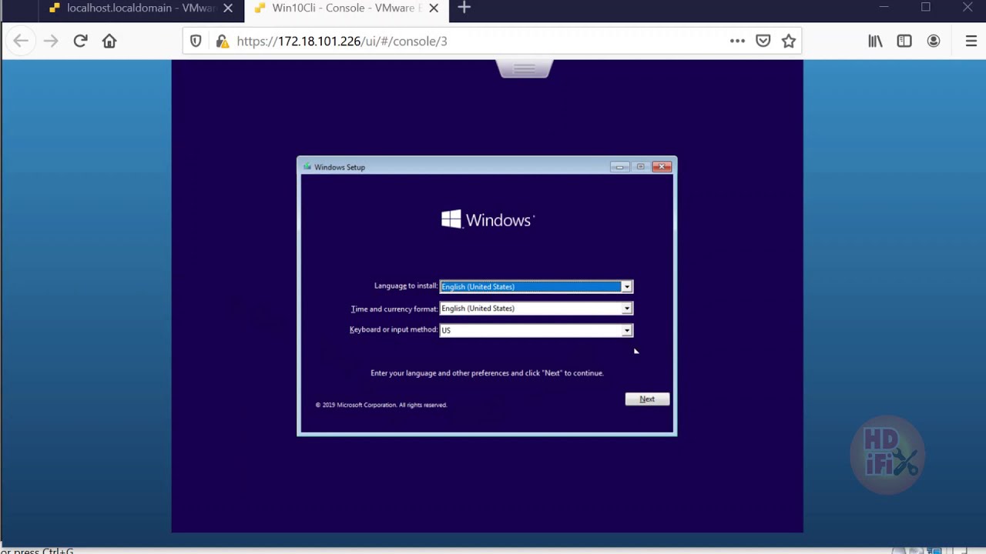Show tracking protection shield details
The image size is (986, 554).
[x=196, y=42]
